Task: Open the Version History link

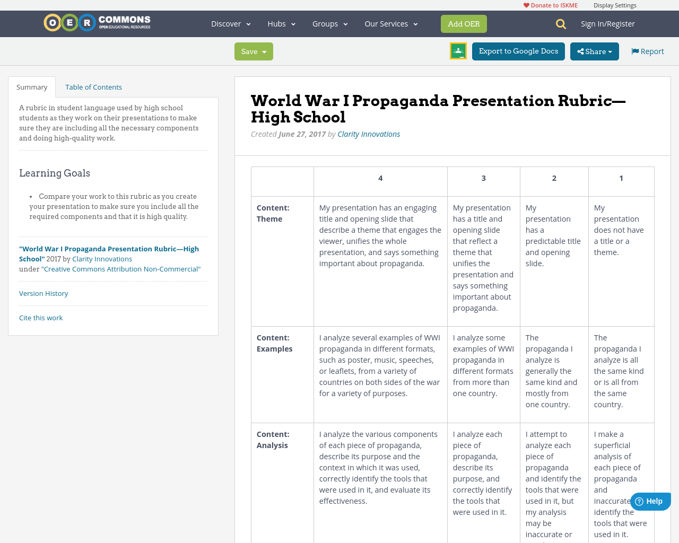Action: coord(43,293)
